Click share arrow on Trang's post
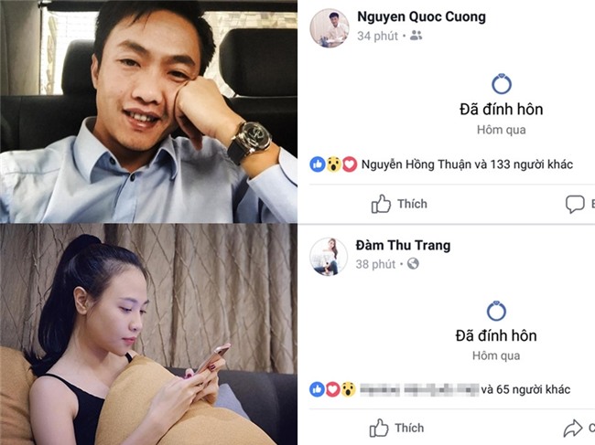Screen dimensions: 595x445 pyautogui.click(x=573, y=429)
